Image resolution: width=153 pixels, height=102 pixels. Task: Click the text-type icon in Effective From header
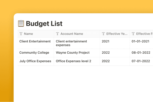click(133, 34)
